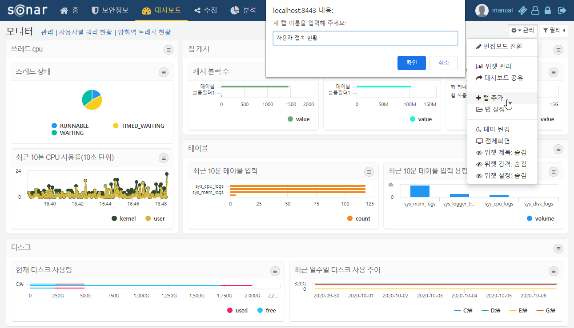Click the sys_mem_logs bar in volume chart
The width and height of the screenshot is (574, 328).
[x=420, y=191]
